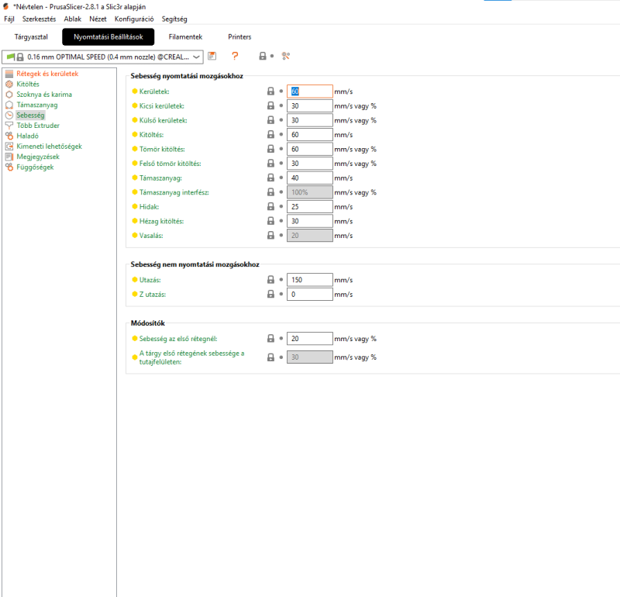620x597 pixels.
Task: Click the Kicsi kerületek speed field
Action: coord(309,105)
